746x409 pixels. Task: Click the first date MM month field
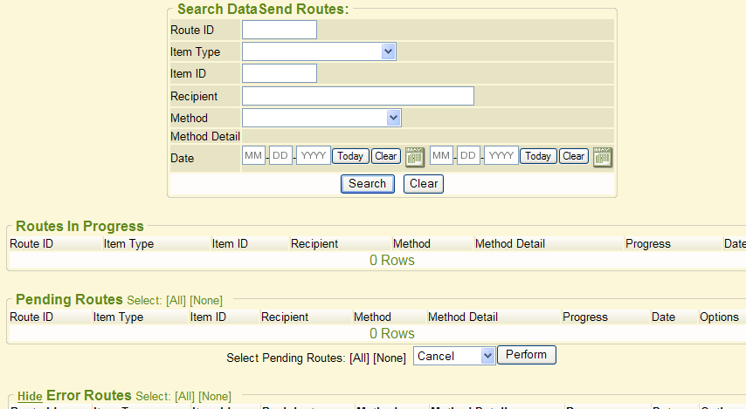coord(254,156)
